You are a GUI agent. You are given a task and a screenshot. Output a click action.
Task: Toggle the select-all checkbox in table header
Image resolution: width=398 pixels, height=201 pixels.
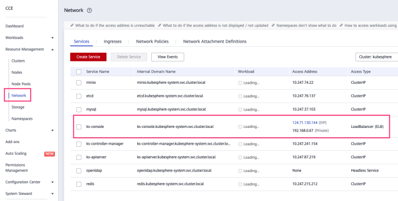[x=79, y=72]
